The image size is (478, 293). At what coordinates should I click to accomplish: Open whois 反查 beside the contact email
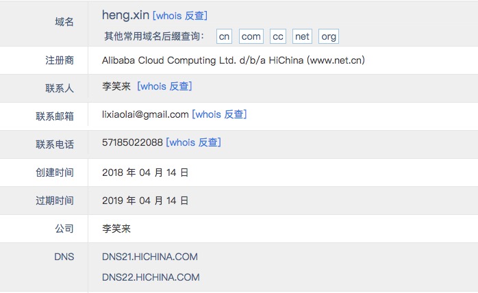[219, 114]
